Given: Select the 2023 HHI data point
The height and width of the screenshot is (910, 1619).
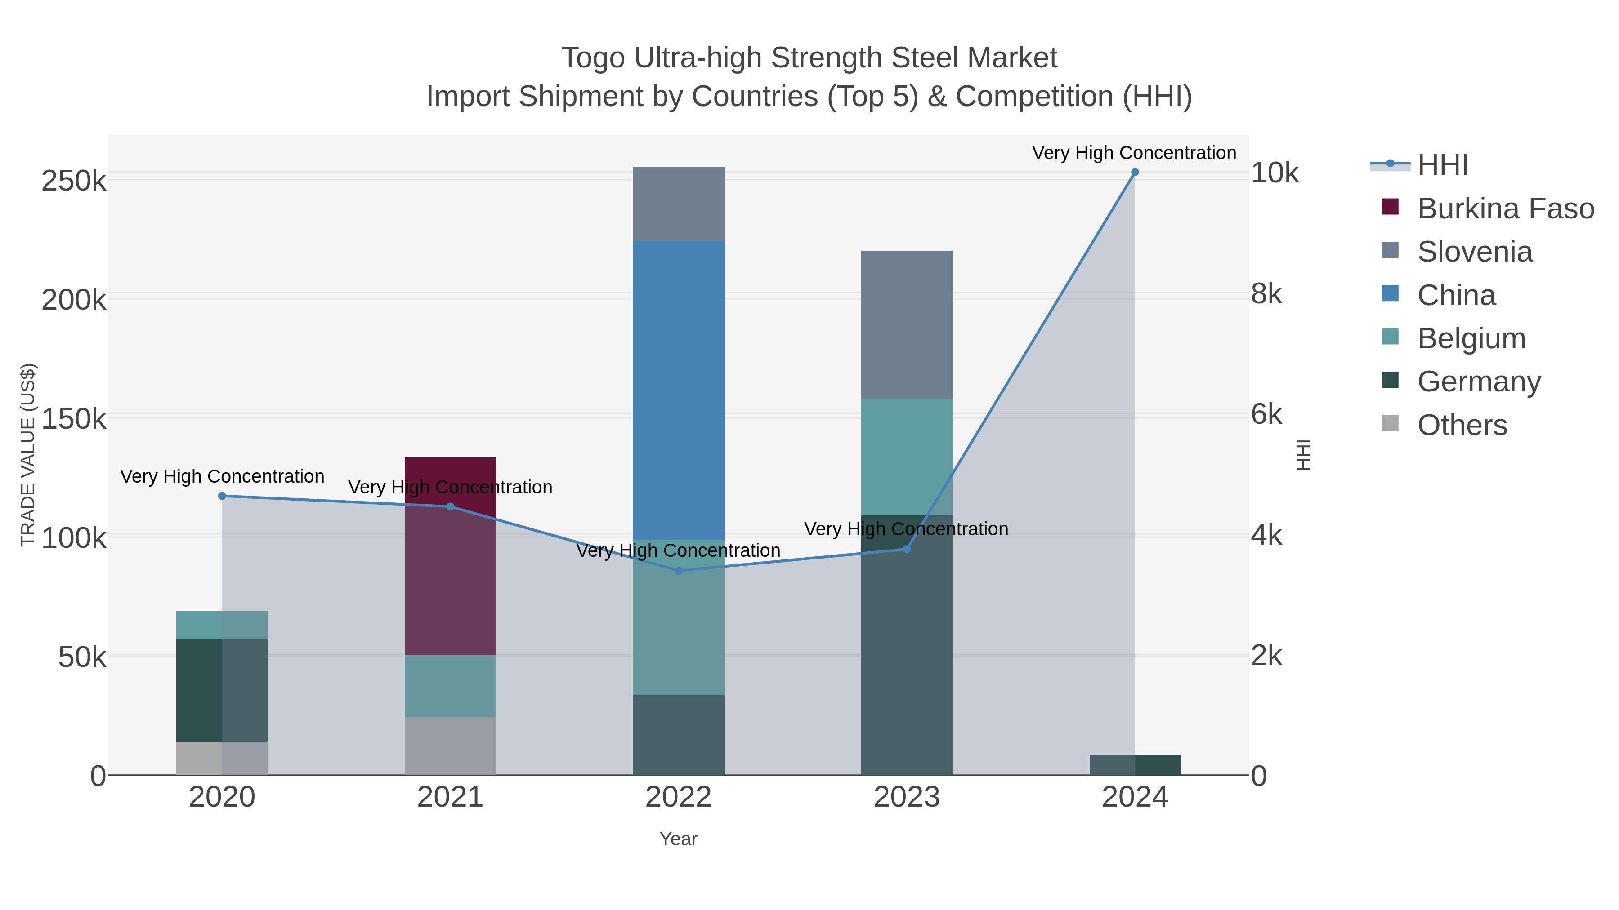Looking at the screenshot, I should (x=907, y=550).
